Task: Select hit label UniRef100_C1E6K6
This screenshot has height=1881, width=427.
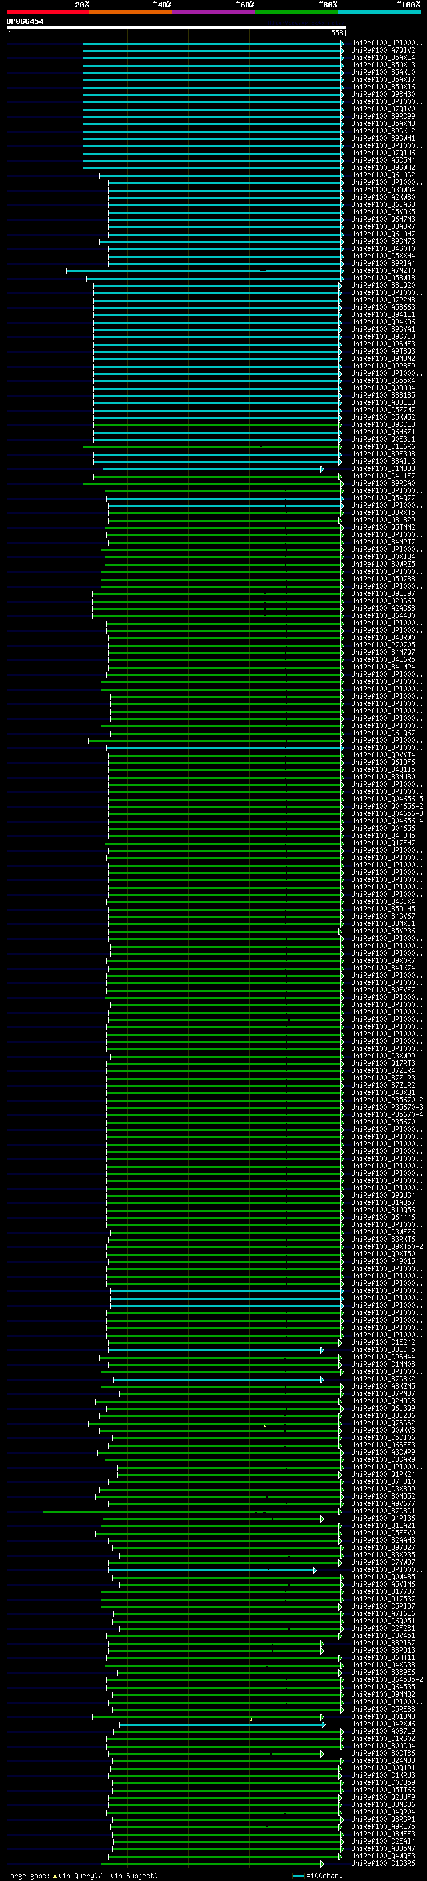Action: [383, 447]
